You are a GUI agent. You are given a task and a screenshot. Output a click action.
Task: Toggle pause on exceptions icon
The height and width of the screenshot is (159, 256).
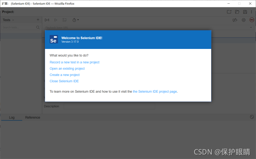coord(244,20)
